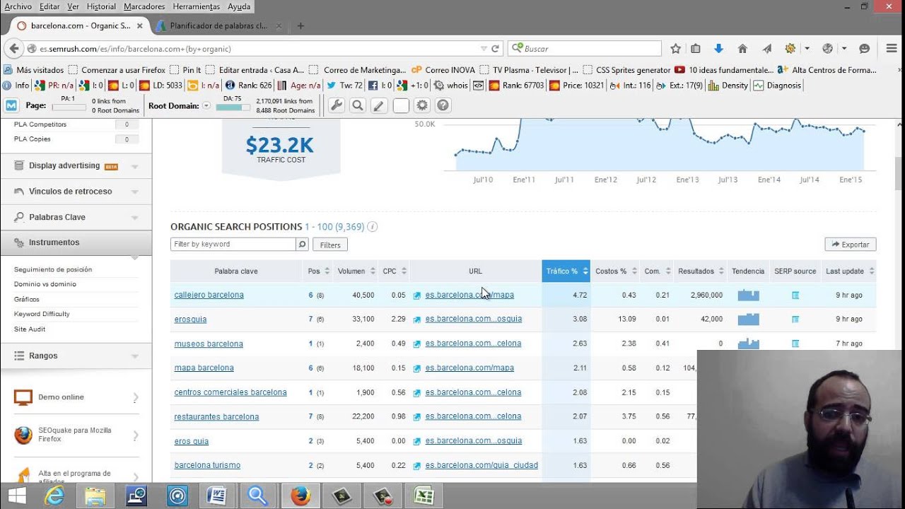
Task: Sort table by Pos column
Action: [318, 271]
